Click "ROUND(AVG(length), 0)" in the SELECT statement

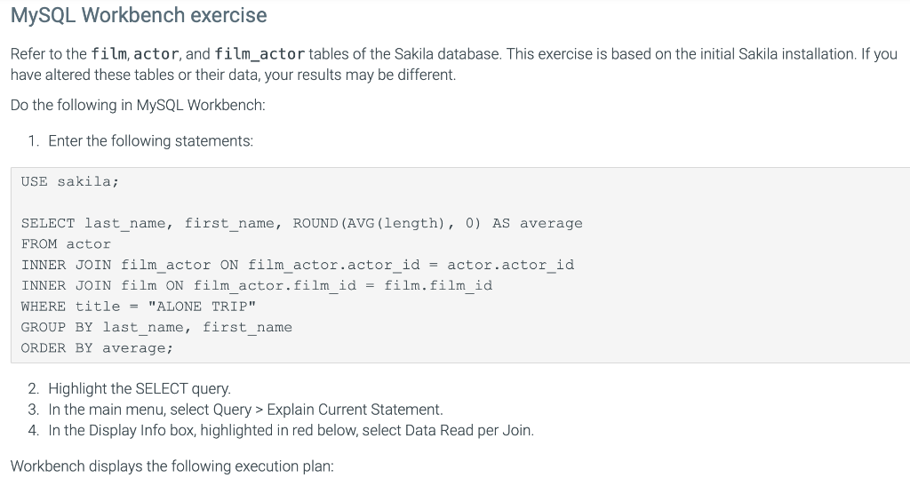(387, 223)
